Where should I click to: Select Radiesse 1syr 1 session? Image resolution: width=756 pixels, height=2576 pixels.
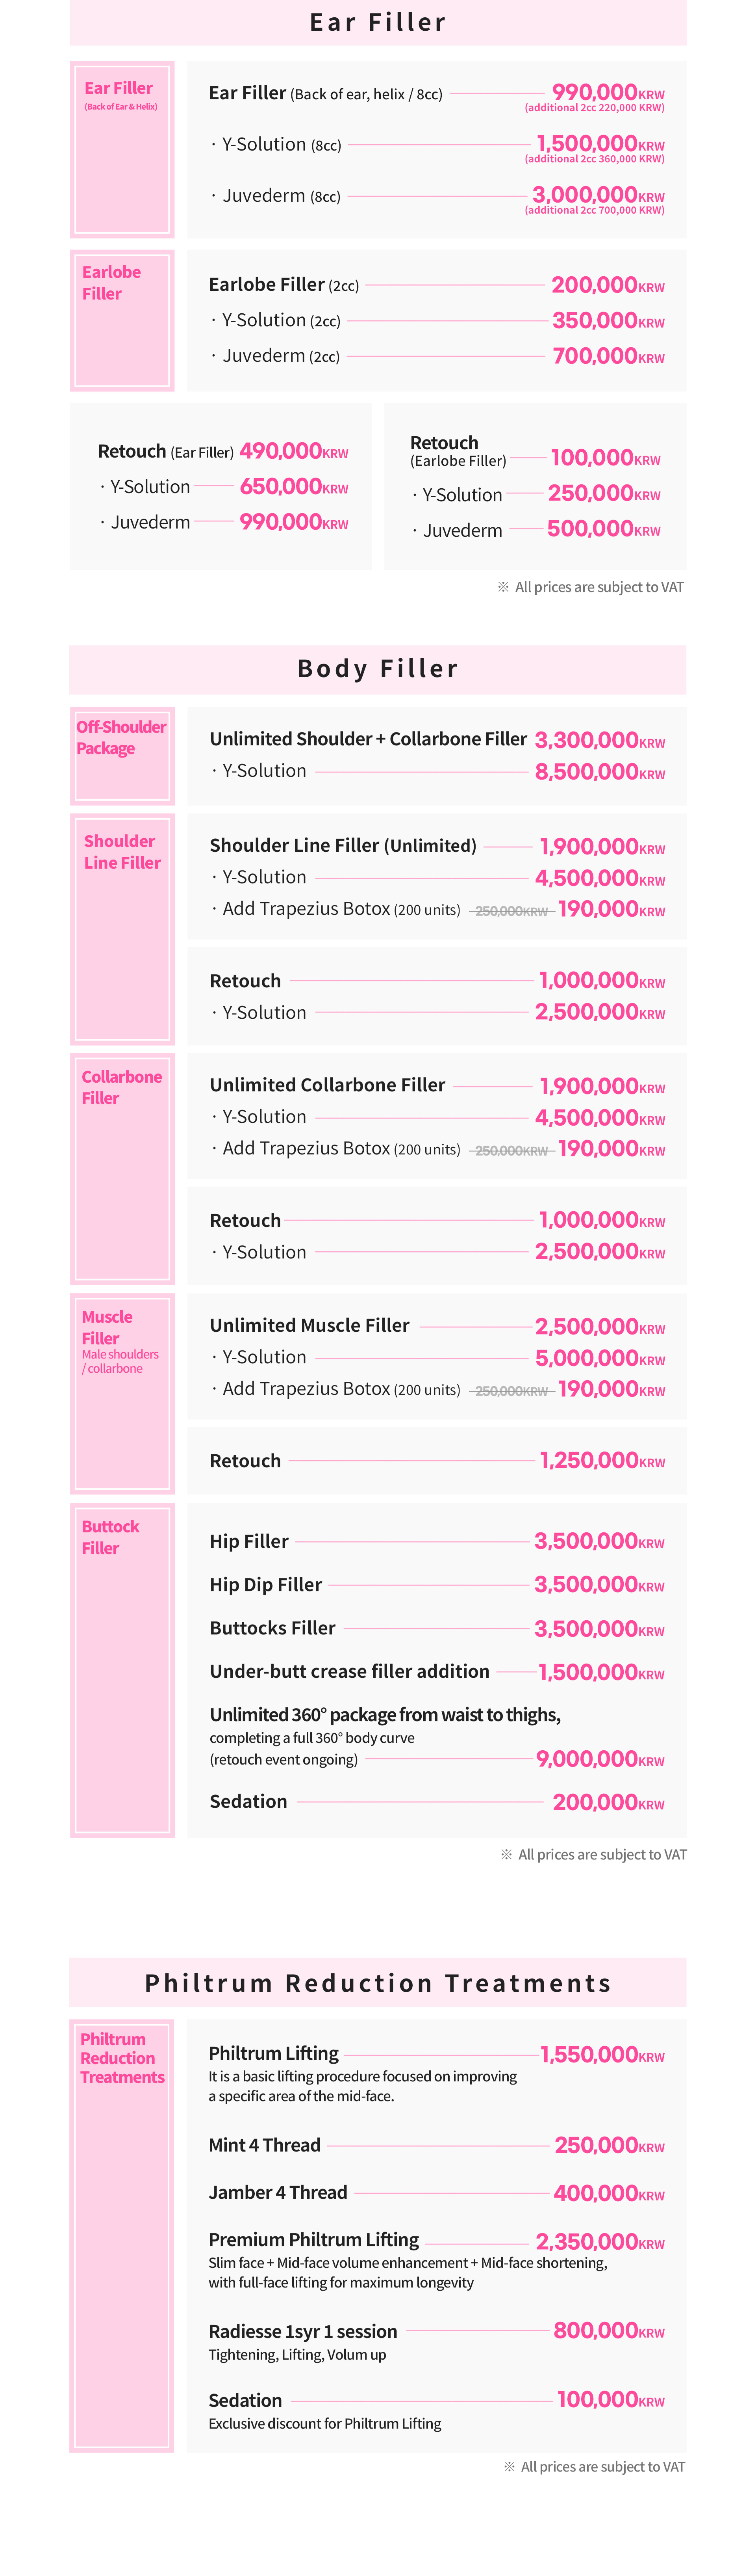(303, 2331)
